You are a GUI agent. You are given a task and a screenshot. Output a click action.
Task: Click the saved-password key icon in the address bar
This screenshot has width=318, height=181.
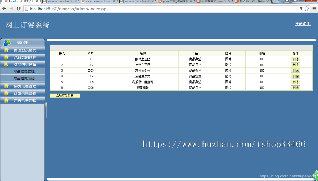click(x=301, y=9)
